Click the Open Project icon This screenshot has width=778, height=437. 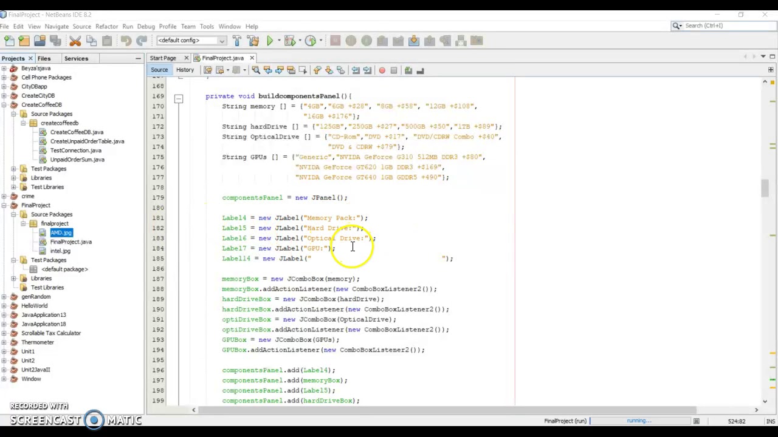click(40, 41)
